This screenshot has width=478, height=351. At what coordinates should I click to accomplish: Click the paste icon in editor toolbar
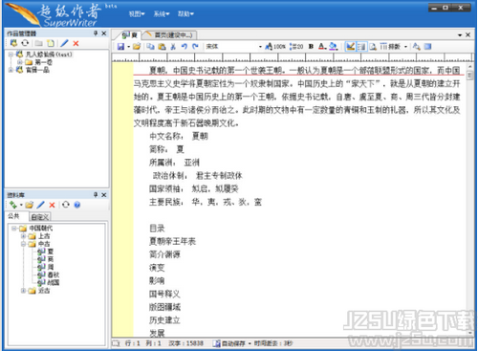coord(162,47)
